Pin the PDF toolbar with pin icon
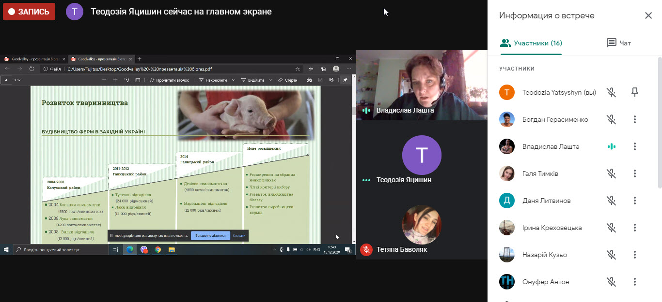Screen dimensions: 662x302 [x=345, y=80]
